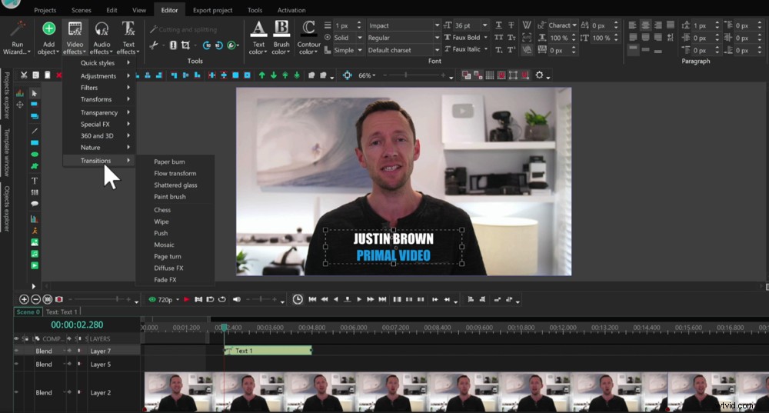
Task: Open the Special FX submenu
Action: [x=99, y=124]
